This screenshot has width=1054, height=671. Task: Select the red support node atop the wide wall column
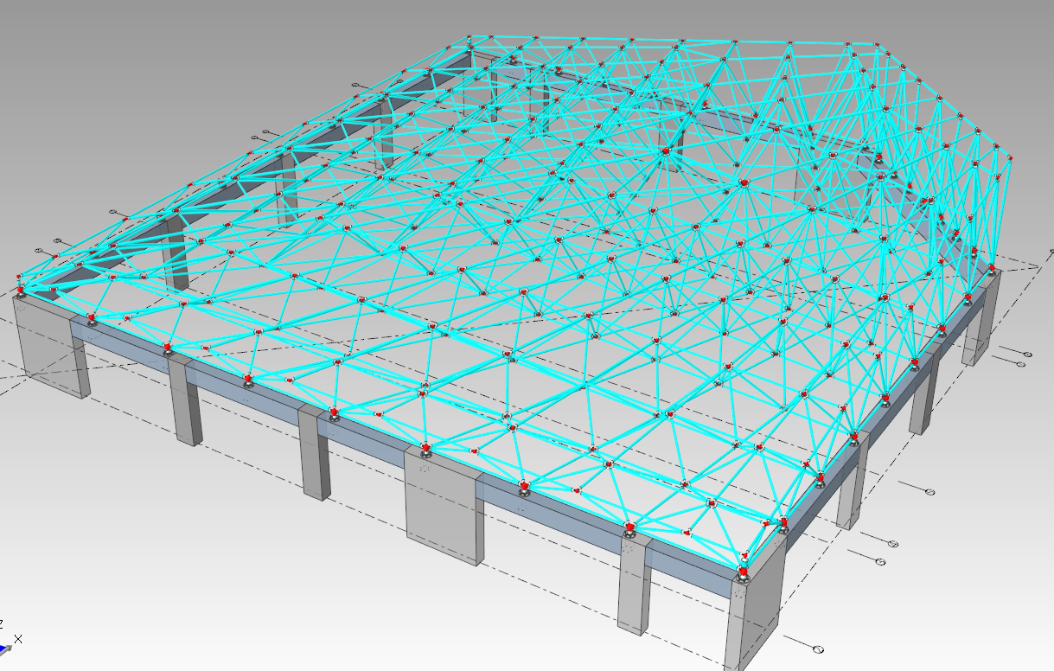coord(425,448)
